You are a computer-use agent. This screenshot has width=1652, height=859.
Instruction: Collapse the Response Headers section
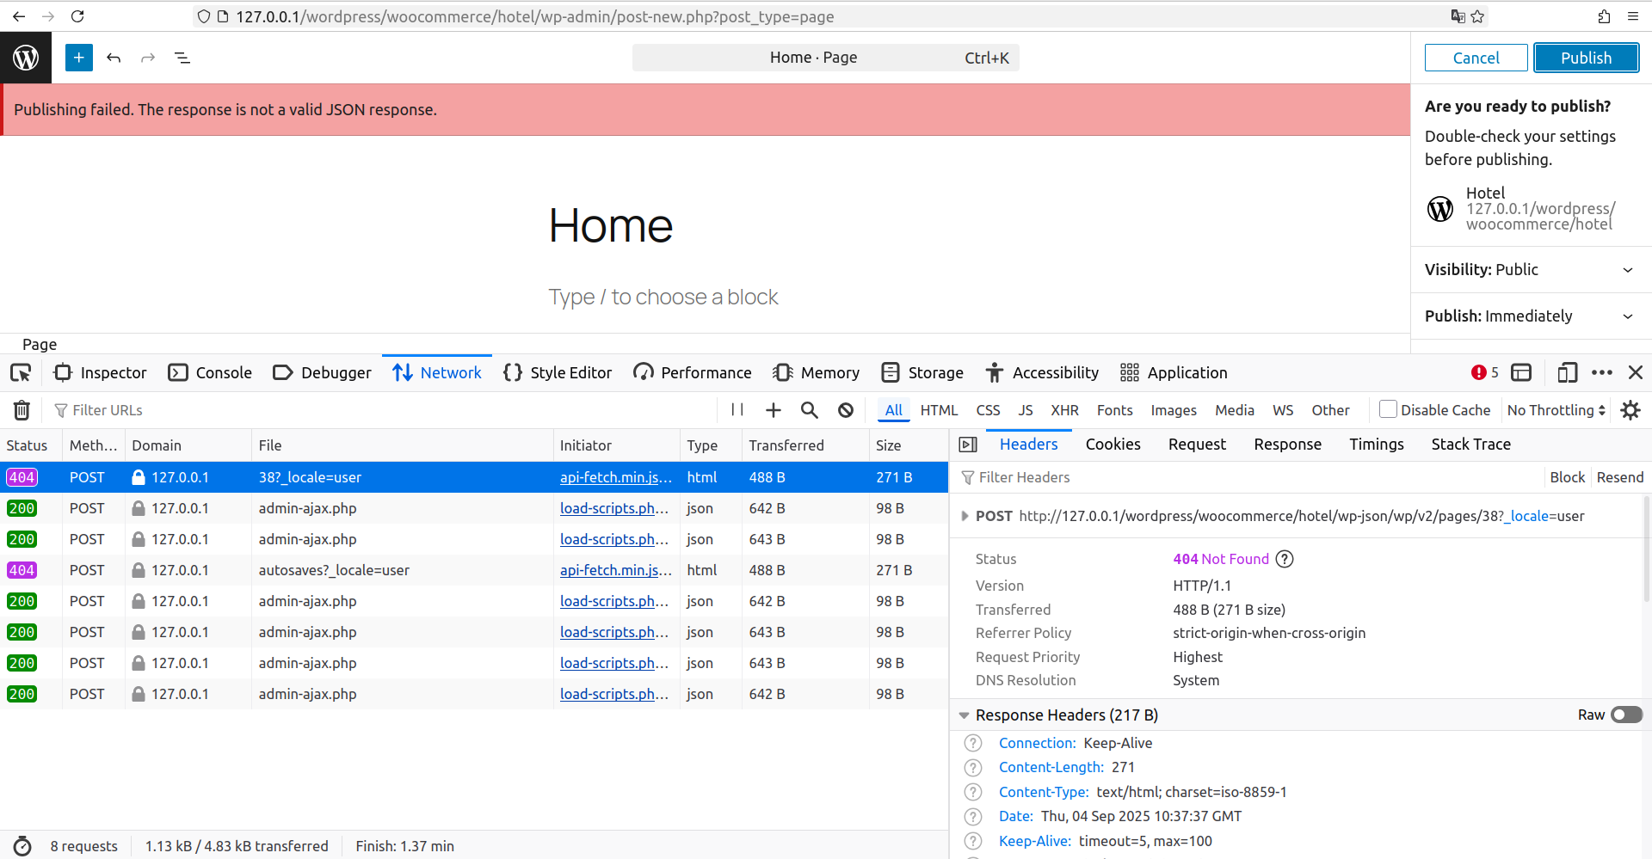pos(965,715)
